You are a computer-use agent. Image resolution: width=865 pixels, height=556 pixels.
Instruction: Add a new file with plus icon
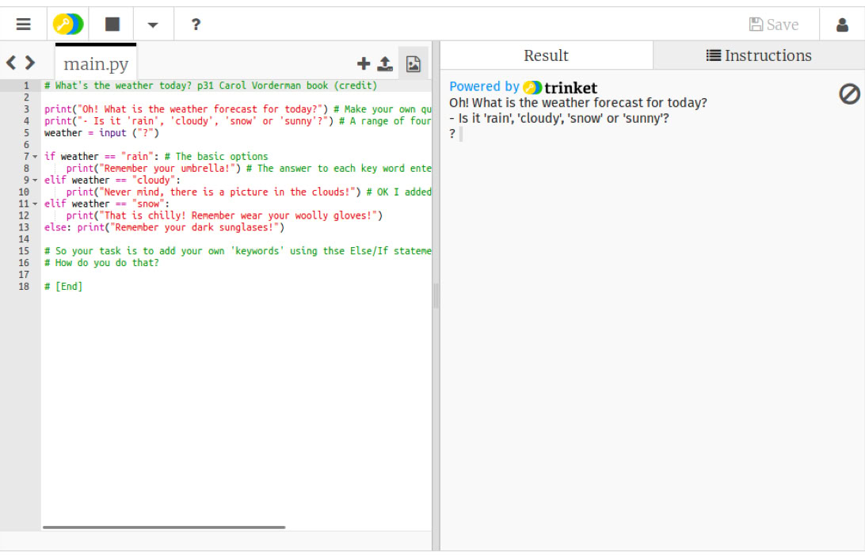[x=364, y=64]
